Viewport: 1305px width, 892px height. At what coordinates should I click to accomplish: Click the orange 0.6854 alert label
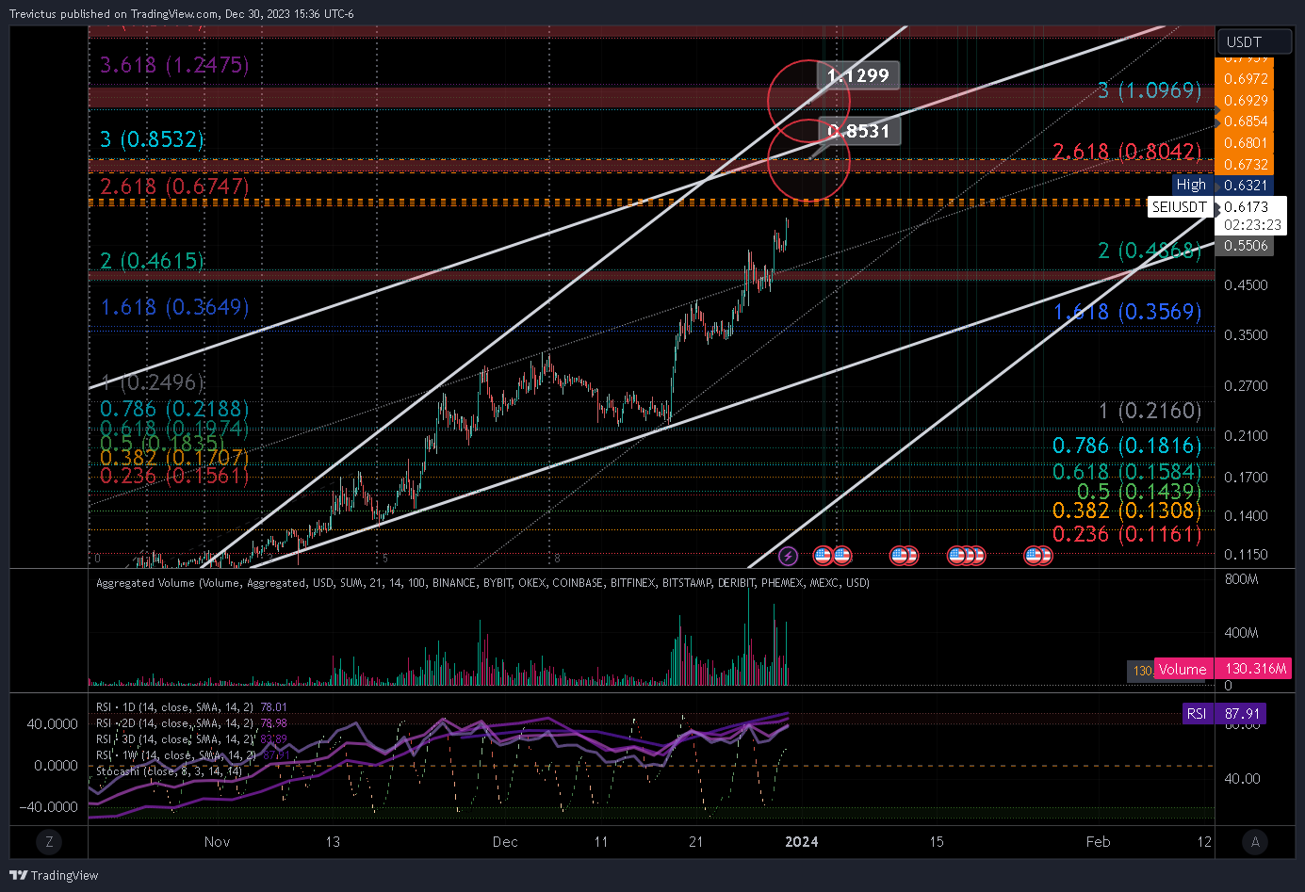point(1246,121)
